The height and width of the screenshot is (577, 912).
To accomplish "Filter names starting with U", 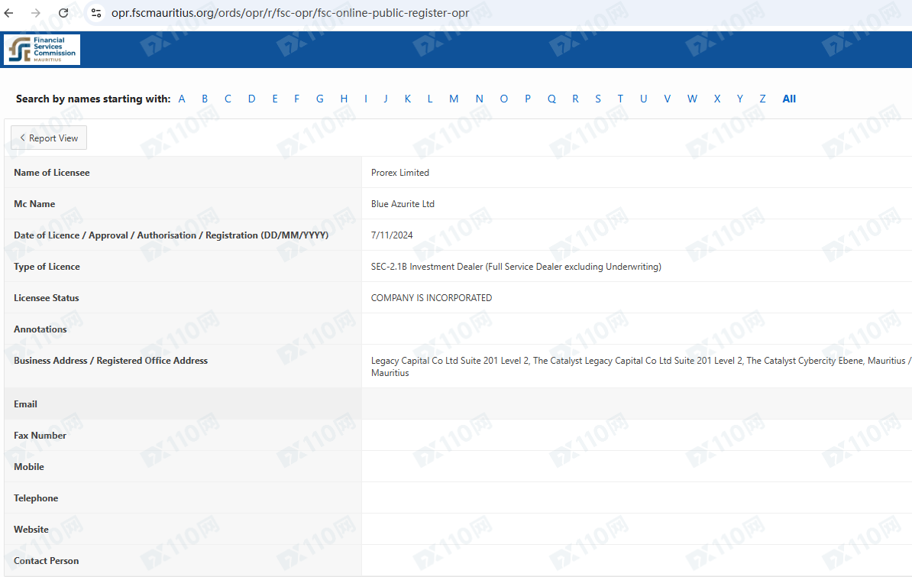I will click(x=643, y=99).
